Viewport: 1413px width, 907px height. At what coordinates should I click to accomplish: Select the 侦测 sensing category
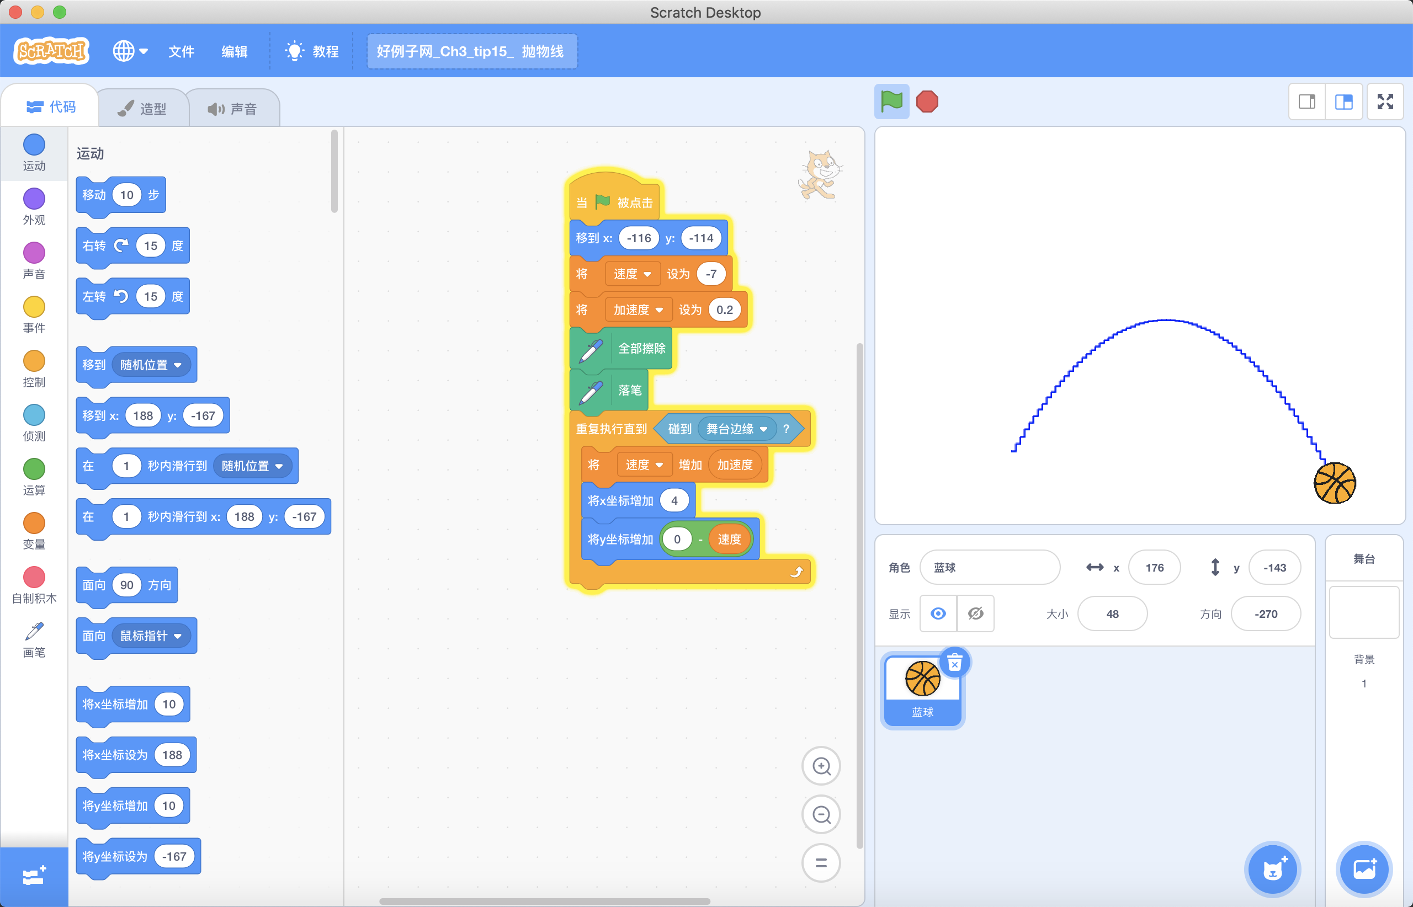(34, 424)
